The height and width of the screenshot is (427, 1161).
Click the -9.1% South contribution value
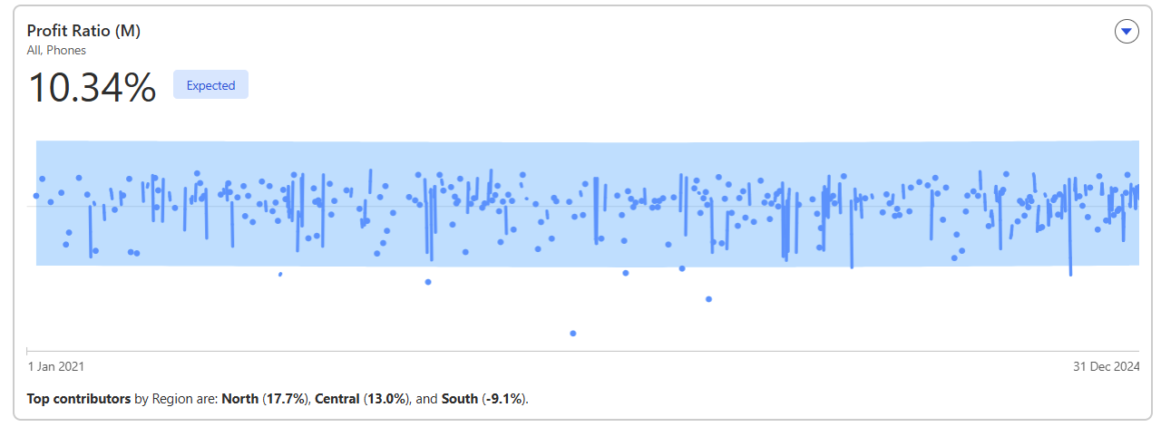(503, 399)
